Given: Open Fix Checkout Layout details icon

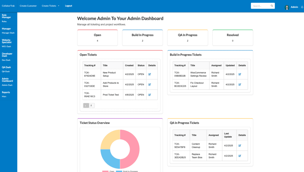Looking at the screenshot, I should coord(240,85).
